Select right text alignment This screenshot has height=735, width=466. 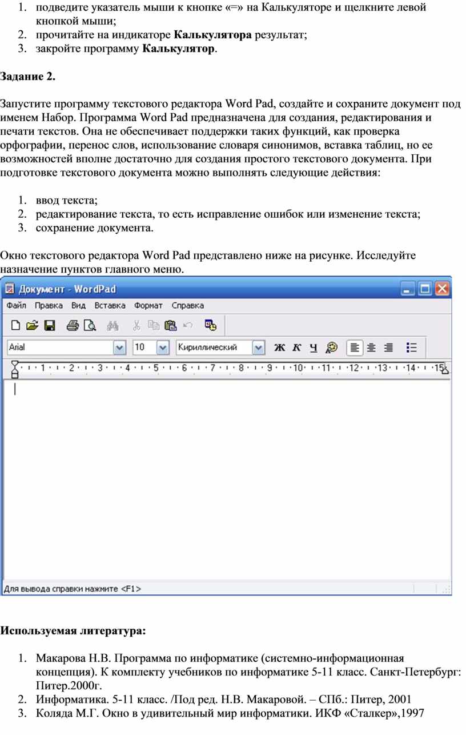(x=388, y=347)
